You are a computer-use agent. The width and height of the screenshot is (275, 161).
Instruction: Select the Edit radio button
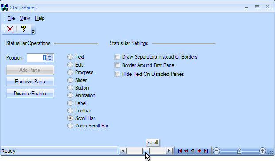(70, 64)
